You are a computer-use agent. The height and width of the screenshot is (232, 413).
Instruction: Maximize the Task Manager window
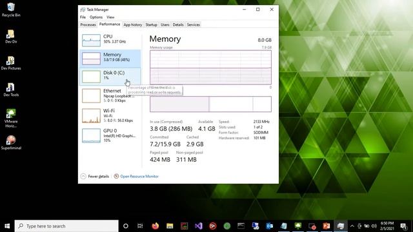[258, 10]
